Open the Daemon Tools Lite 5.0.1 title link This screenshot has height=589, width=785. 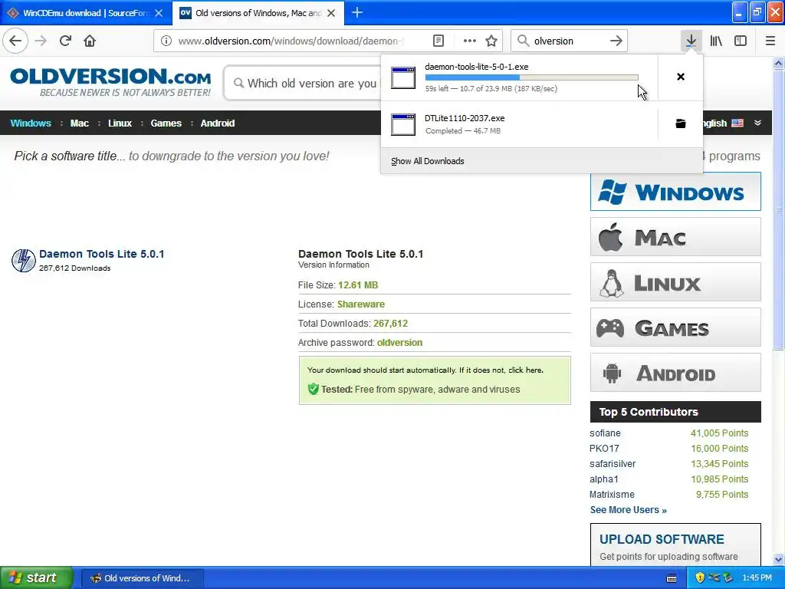click(102, 254)
